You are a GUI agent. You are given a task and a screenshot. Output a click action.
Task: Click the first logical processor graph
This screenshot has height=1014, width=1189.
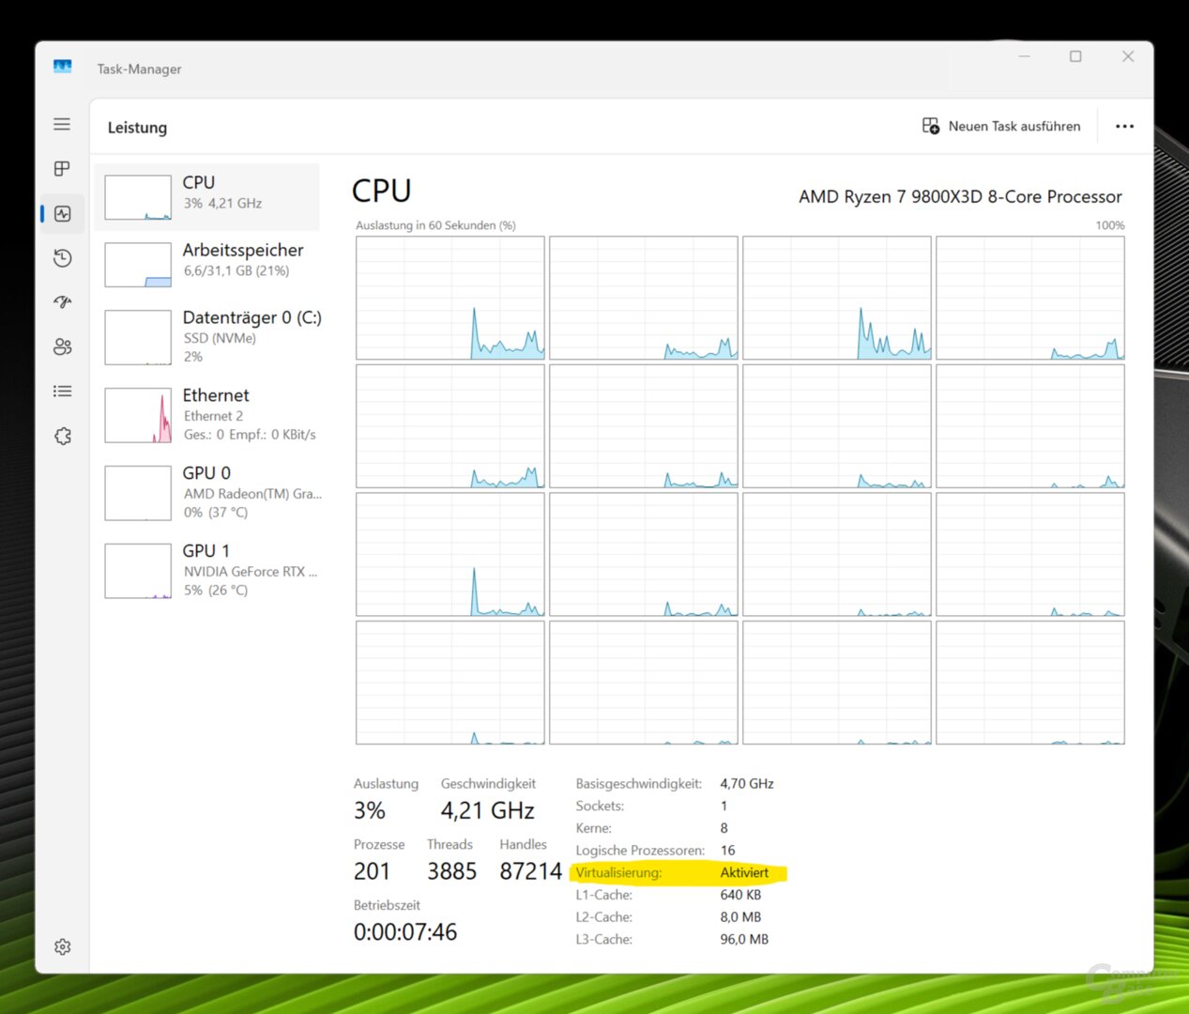point(450,298)
